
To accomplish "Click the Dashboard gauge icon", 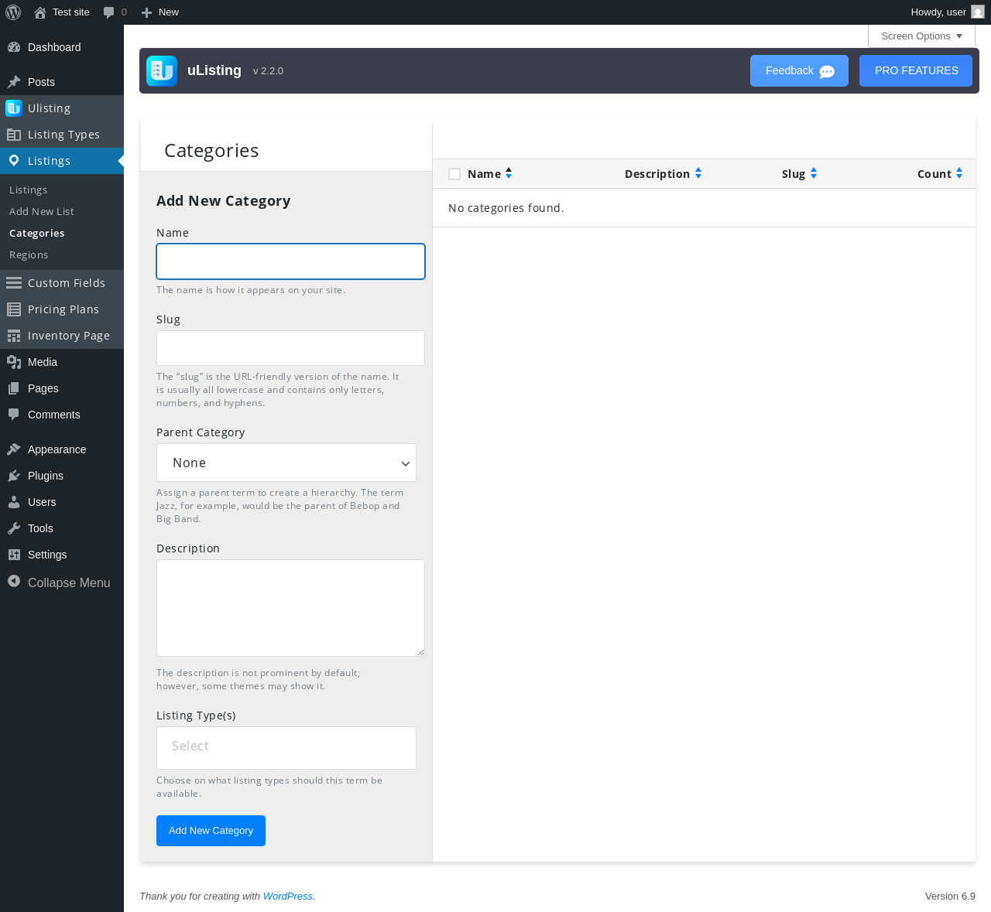I will click(x=14, y=47).
